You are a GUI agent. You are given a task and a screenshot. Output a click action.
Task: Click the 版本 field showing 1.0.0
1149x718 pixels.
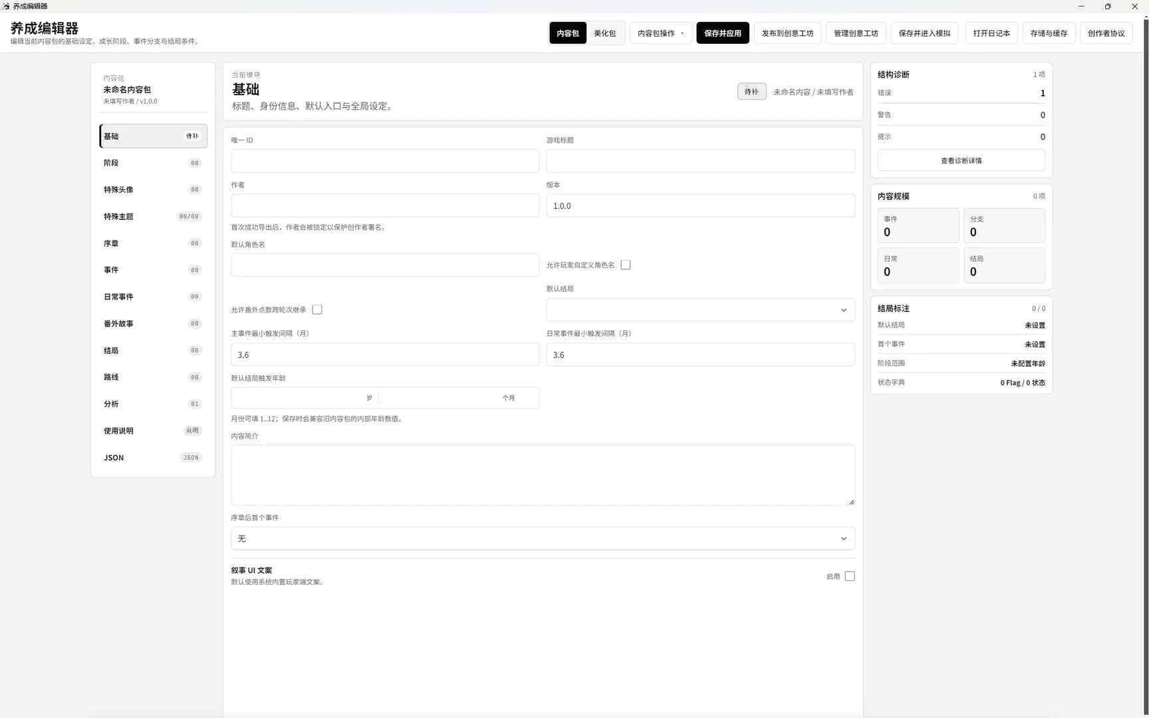click(x=700, y=205)
